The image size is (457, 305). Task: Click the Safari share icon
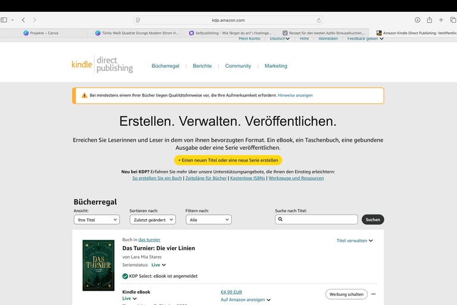point(429,20)
